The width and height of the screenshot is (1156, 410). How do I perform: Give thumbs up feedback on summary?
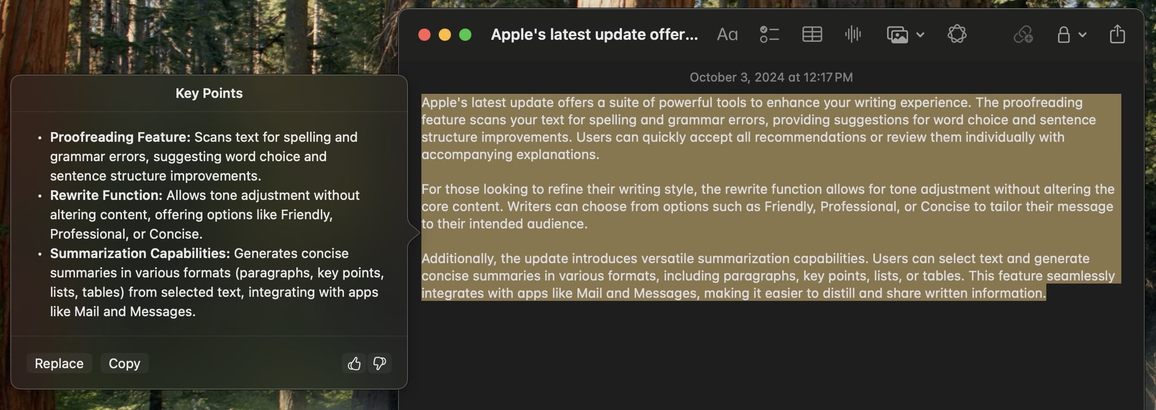click(354, 363)
